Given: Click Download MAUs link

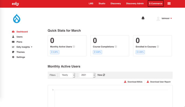Looking at the screenshot, I should click(135, 82).
